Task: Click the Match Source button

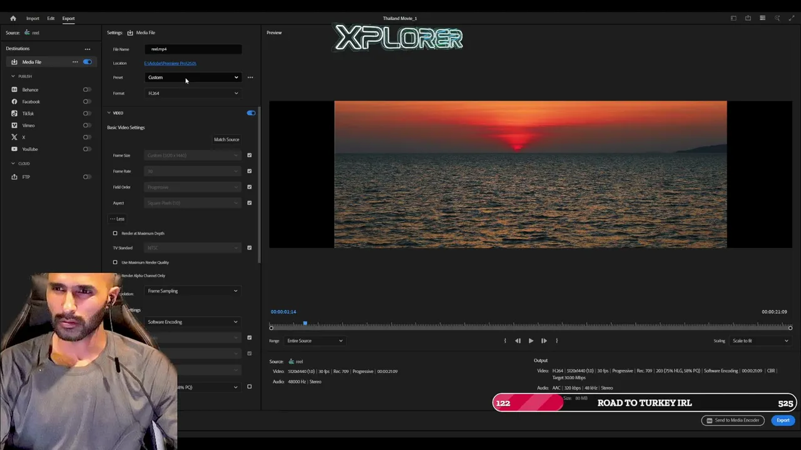Action: click(x=227, y=139)
